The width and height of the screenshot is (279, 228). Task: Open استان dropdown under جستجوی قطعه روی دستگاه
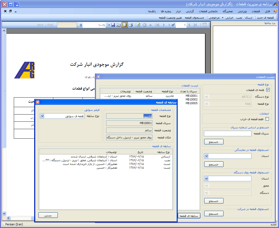206,179
